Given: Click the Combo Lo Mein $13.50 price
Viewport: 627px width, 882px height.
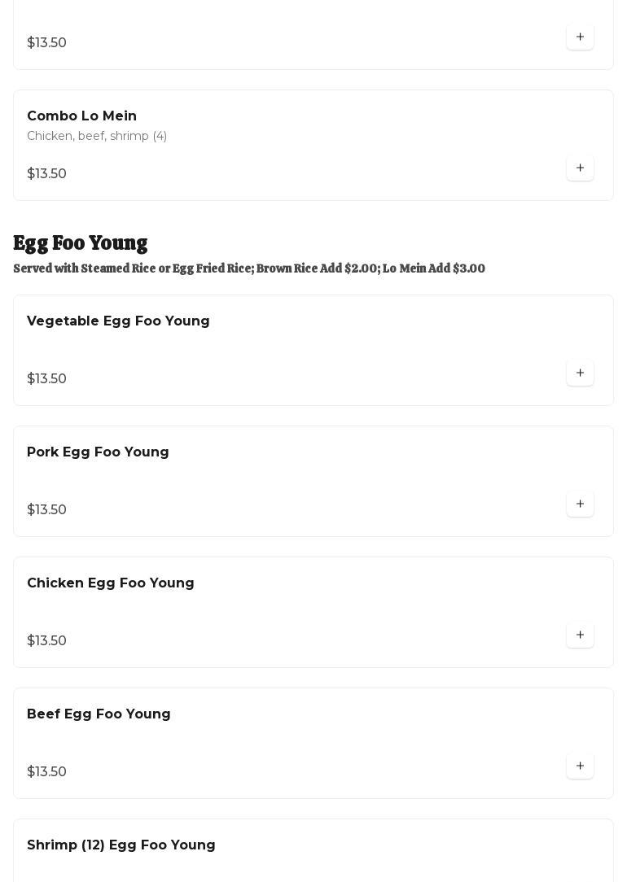Looking at the screenshot, I should coord(46,174).
